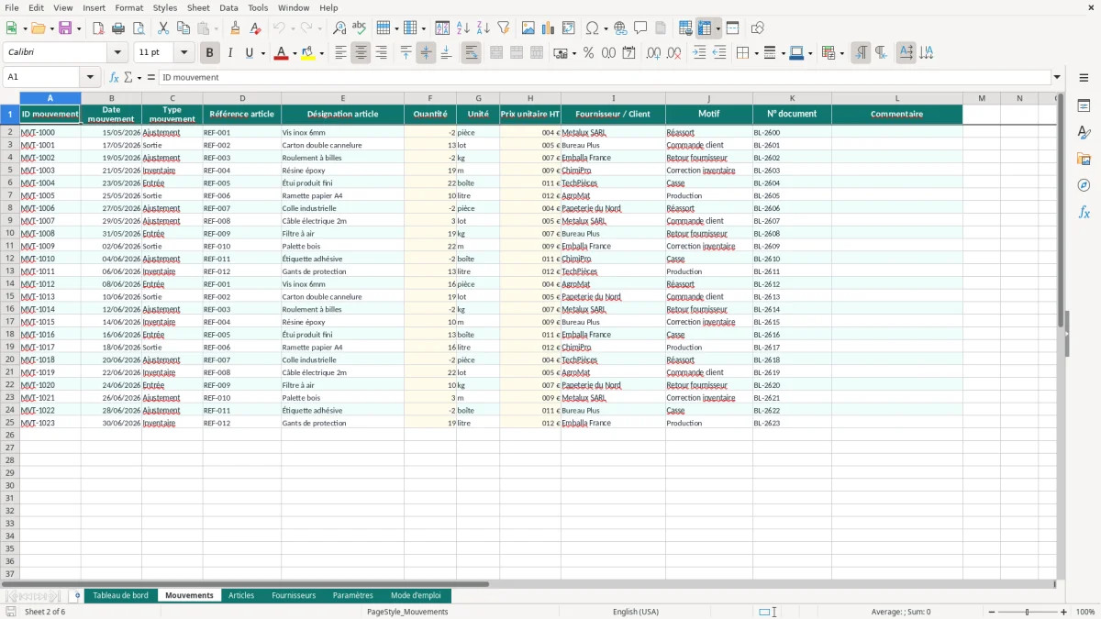Click Show Draw Functions icon
Viewport: 1101px width, 619px height.
tap(757, 28)
